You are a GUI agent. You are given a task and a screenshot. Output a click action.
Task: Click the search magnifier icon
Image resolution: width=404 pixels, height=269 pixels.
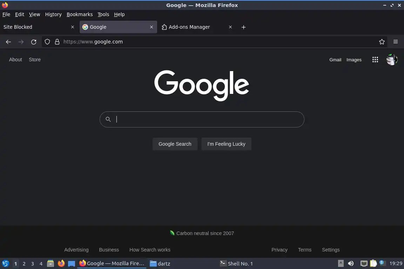tap(108, 119)
